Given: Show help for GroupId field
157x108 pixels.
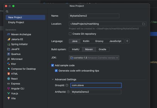Looking at the screenshot, I should (x=67, y=85).
